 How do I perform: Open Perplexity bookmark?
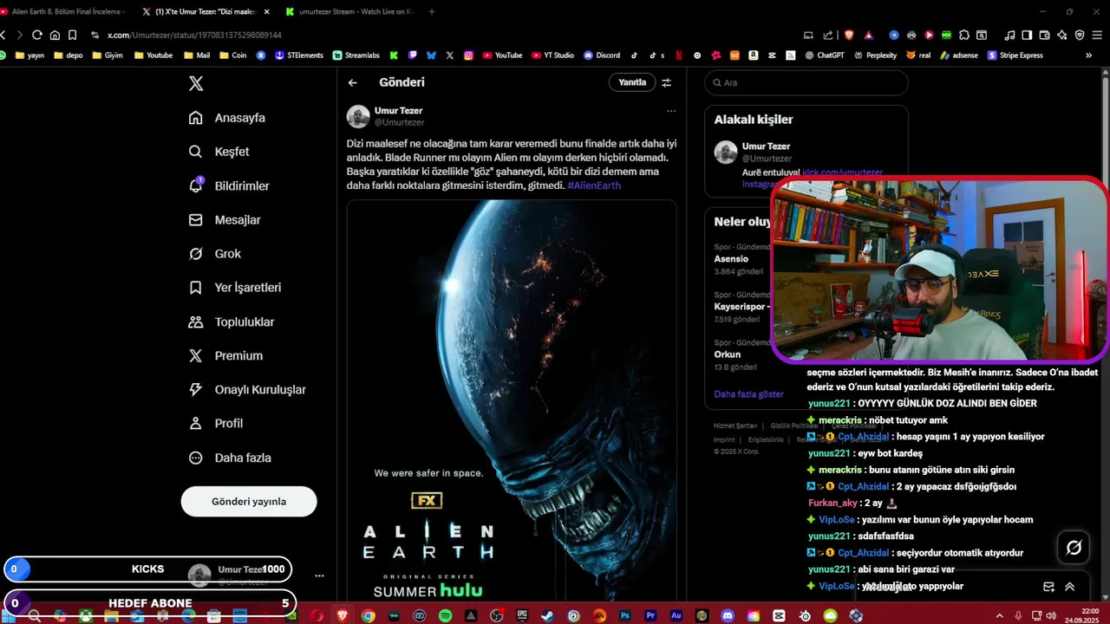876,55
